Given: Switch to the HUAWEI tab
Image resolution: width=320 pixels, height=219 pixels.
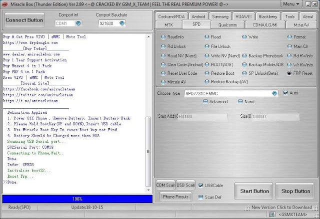Looking at the screenshot, I should click(x=243, y=16).
